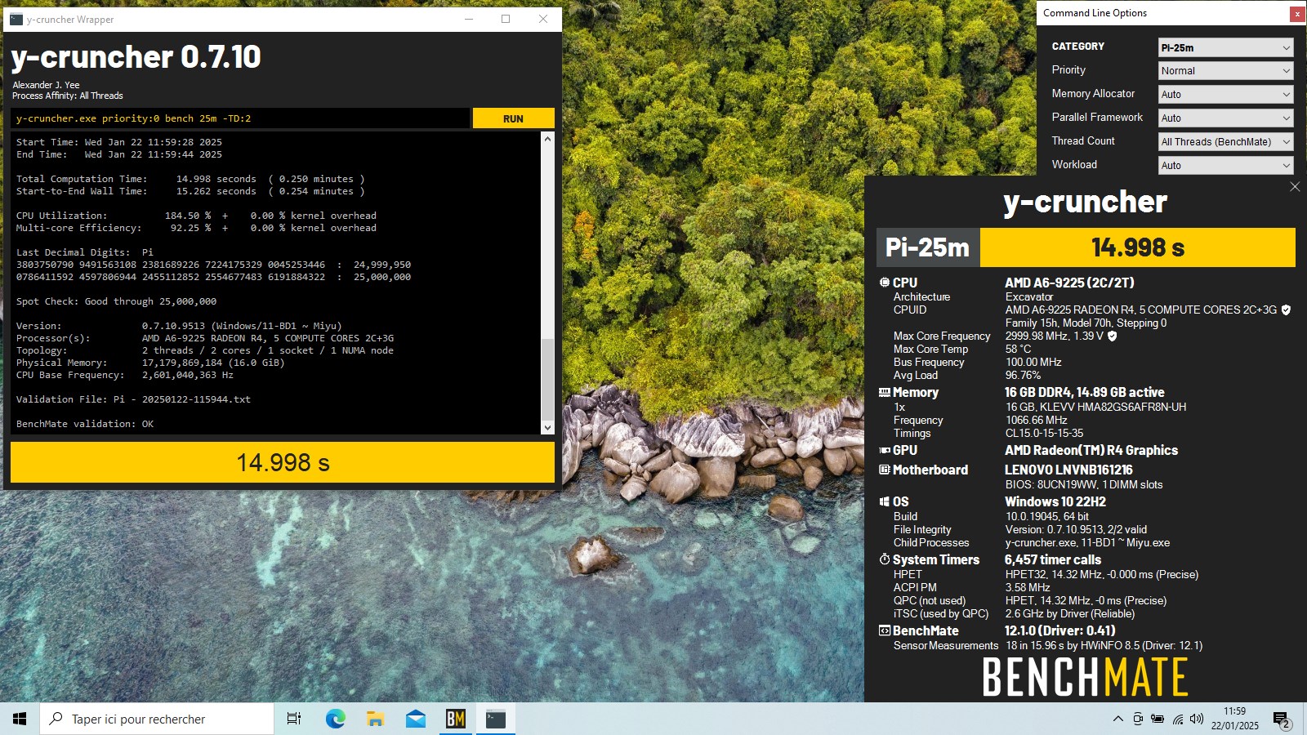The image size is (1307, 735).
Task: Open Task View from taskbar
Action: (x=294, y=719)
